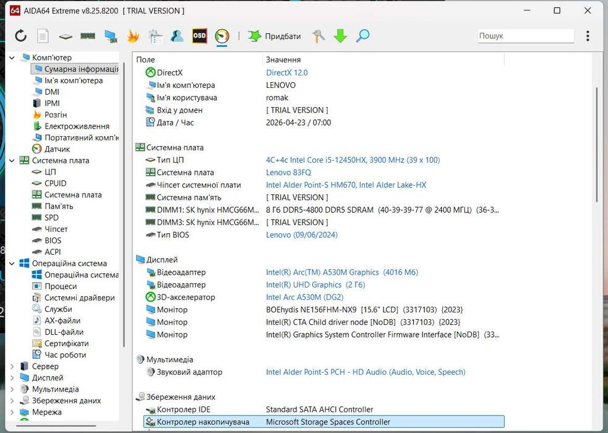Click the HD Audio sound adapter link

pyautogui.click(x=366, y=372)
